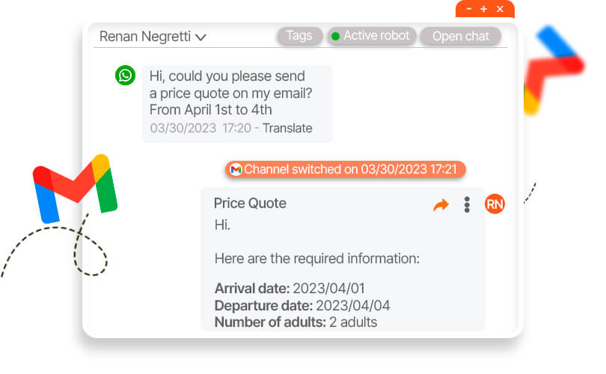This screenshot has width=606, height=374.
Task: Translate the WhatsApp message
Action: pyautogui.click(x=287, y=128)
